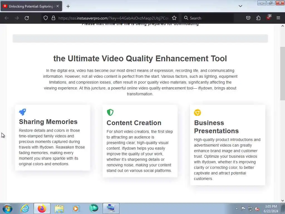Select Firefox in the taskbar
Viewport: 285px width, 214px height.
tap(42, 208)
